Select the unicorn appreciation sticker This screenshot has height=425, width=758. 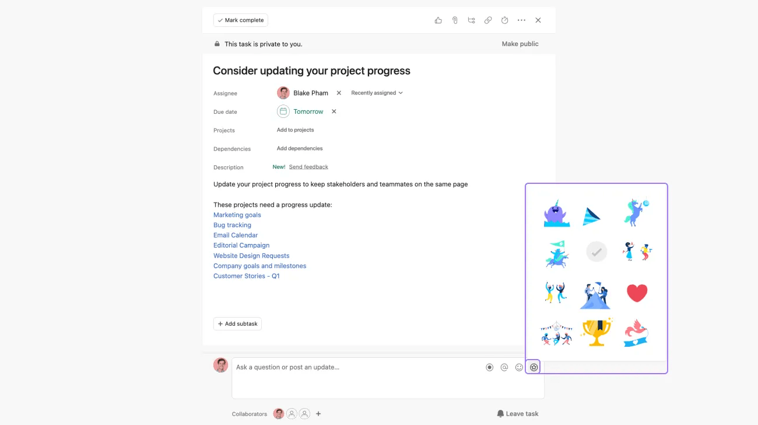[x=636, y=212]
